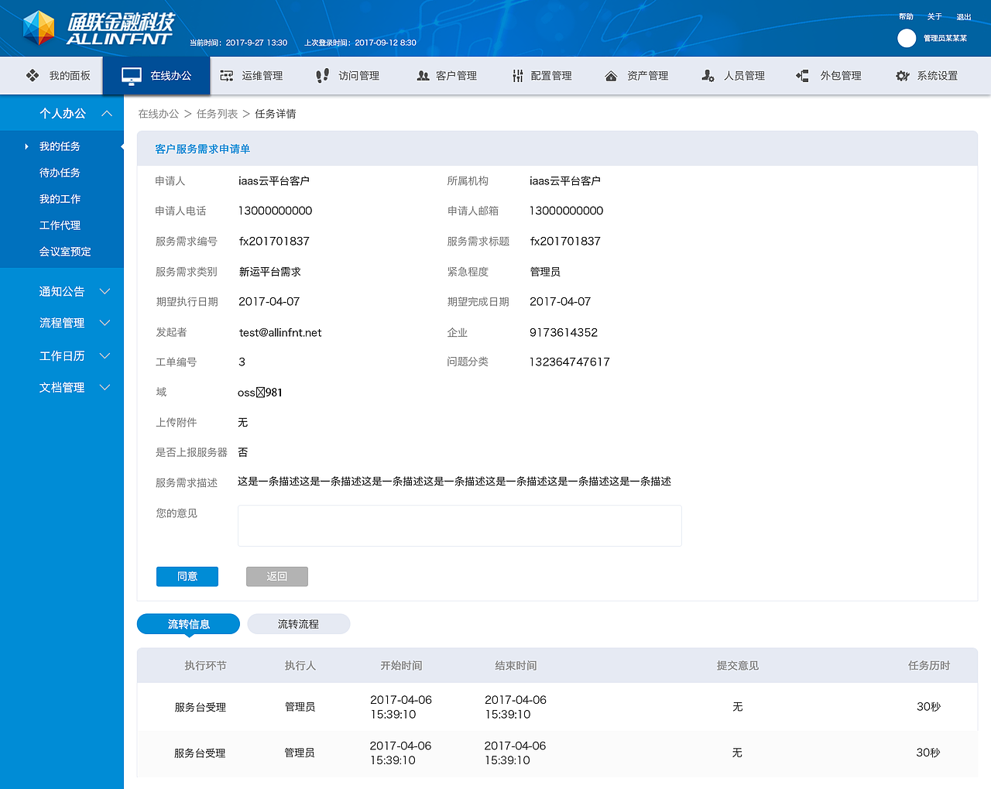This screenshot has height=789, width=991.
Task: Open 系统设置 via the gear icon
Action: (x=901, y=75)
